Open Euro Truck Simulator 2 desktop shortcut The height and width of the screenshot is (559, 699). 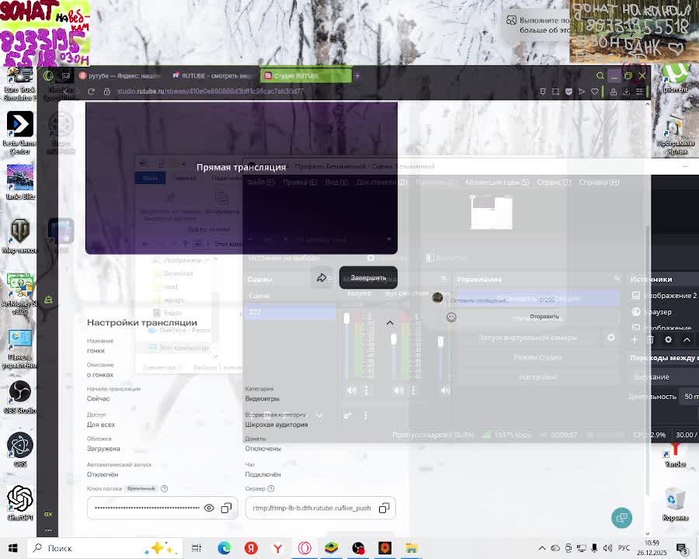click(x=19, y=83)
